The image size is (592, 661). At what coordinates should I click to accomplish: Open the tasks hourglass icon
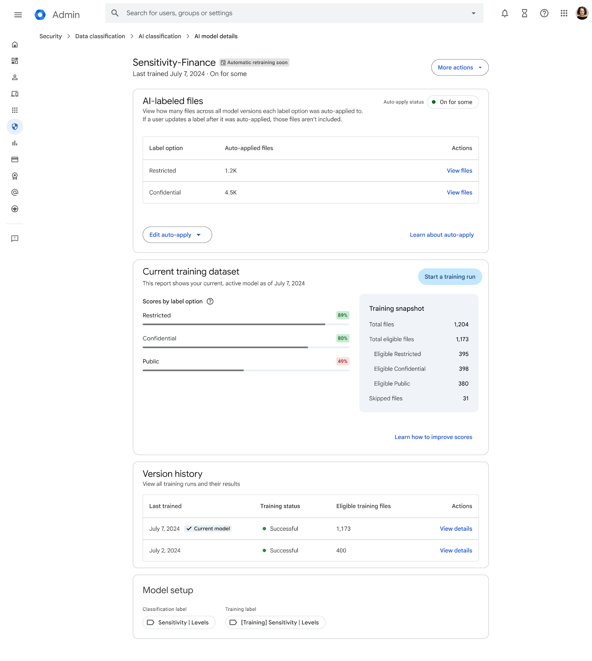525,14
